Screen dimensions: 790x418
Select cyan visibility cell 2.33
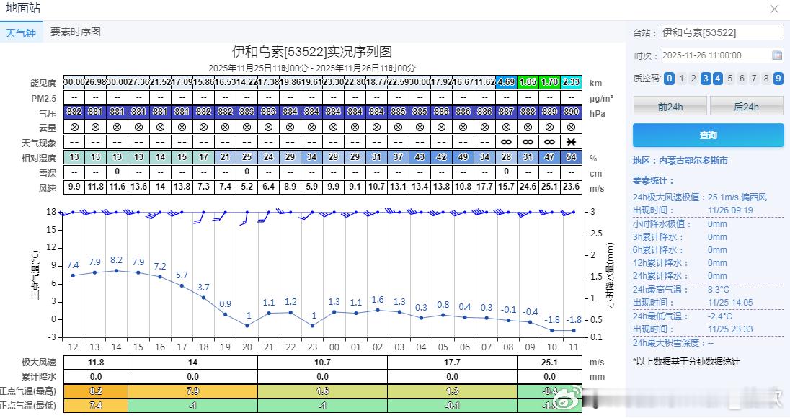coord(572,82)
